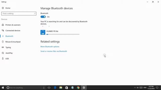
Task: Click the Manage Bluetooth devices heading
Action: [57, 8]
